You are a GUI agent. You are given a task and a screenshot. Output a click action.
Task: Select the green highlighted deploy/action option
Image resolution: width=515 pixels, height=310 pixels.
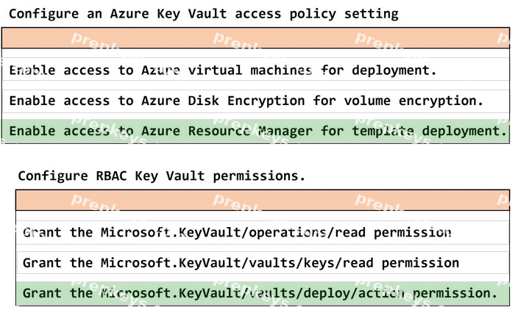pos(263,293)
